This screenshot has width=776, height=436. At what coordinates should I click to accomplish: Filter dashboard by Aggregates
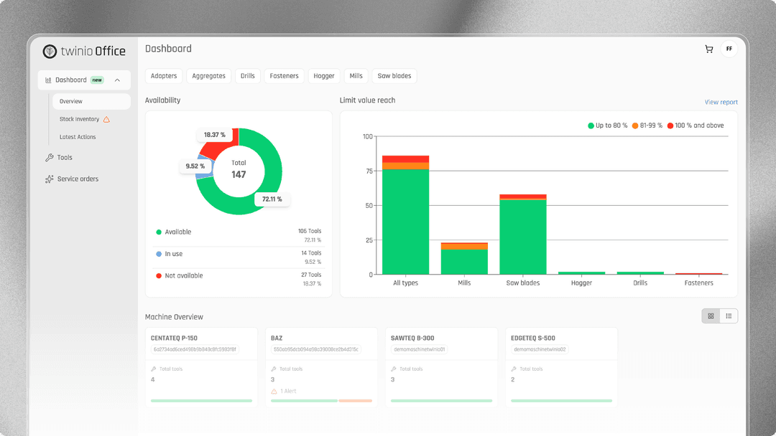[x=208, y=76]
